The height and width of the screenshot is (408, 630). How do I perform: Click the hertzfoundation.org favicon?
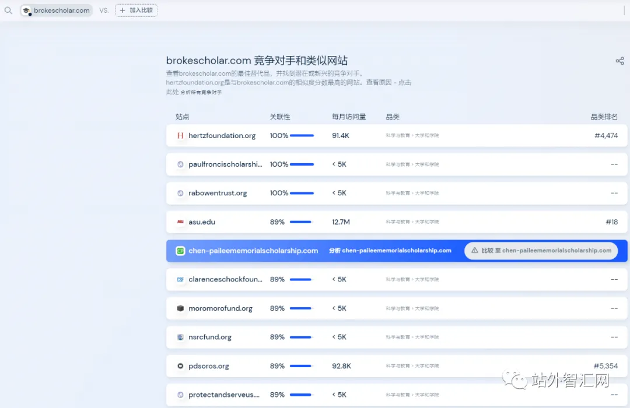coord(180,136)
